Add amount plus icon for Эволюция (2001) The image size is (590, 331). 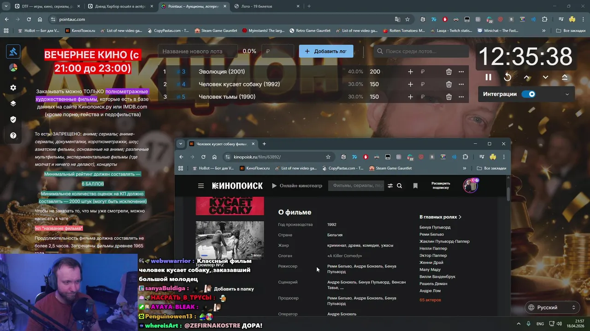tap(410, 72)
